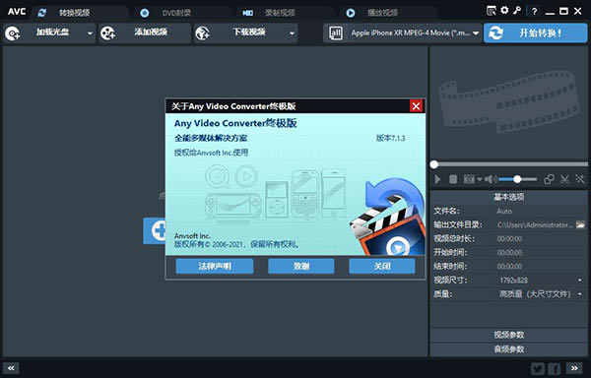The height and width of the screenshot is (378, 591).
Task: Stop the preview playback
Action: click(x=453, y=179)
